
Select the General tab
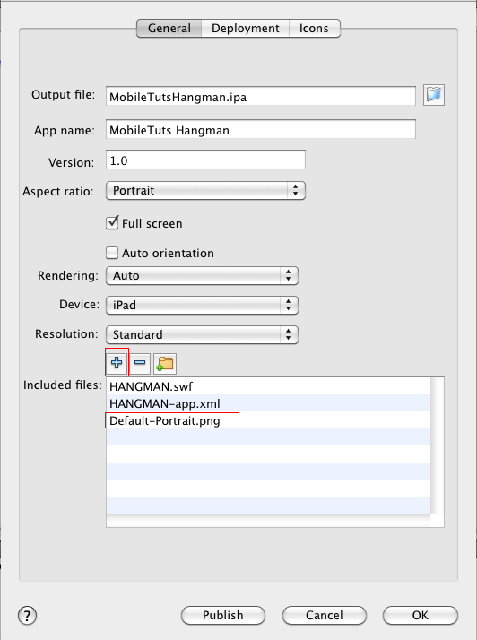169,28
